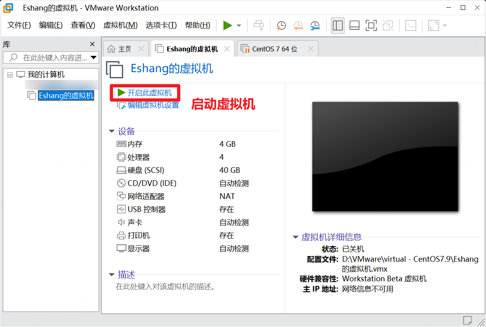Click the 处理器 processor device icon

pos(121,157)
